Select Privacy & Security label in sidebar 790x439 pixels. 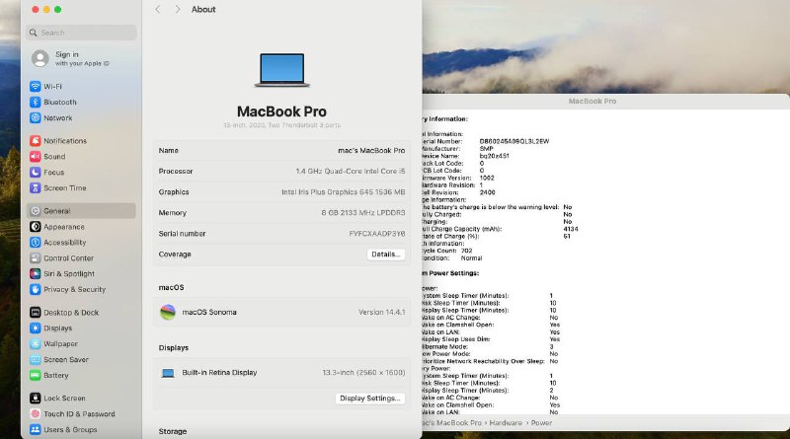[x=75, y=289]
